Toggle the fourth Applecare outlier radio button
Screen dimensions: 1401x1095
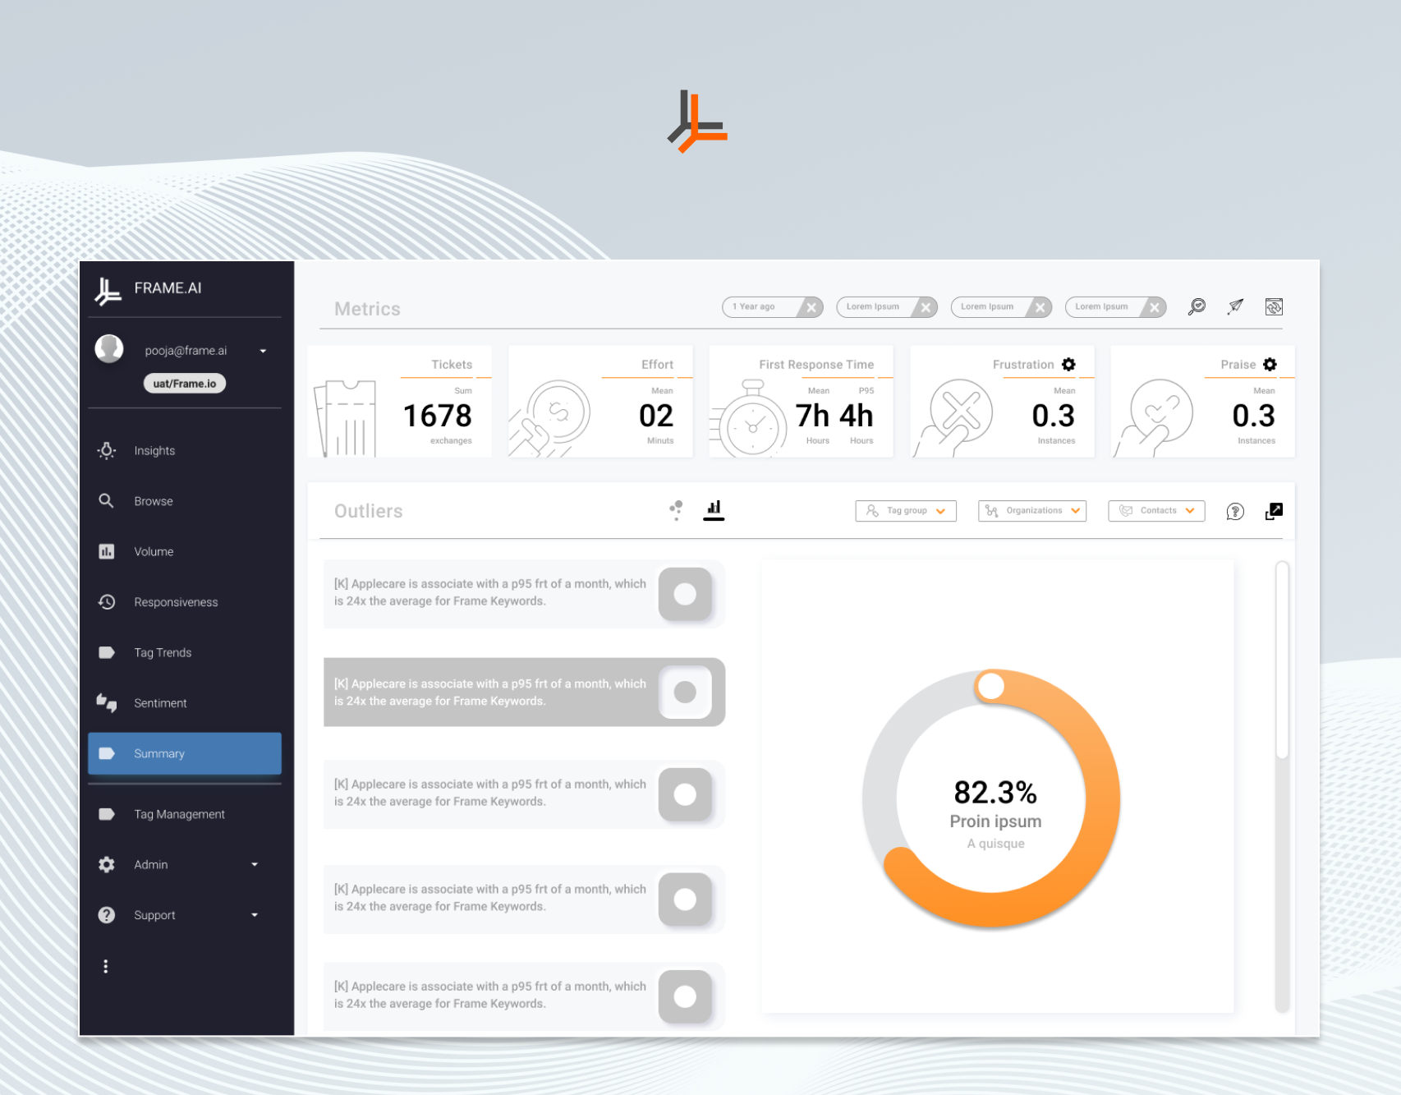point(685,899)
